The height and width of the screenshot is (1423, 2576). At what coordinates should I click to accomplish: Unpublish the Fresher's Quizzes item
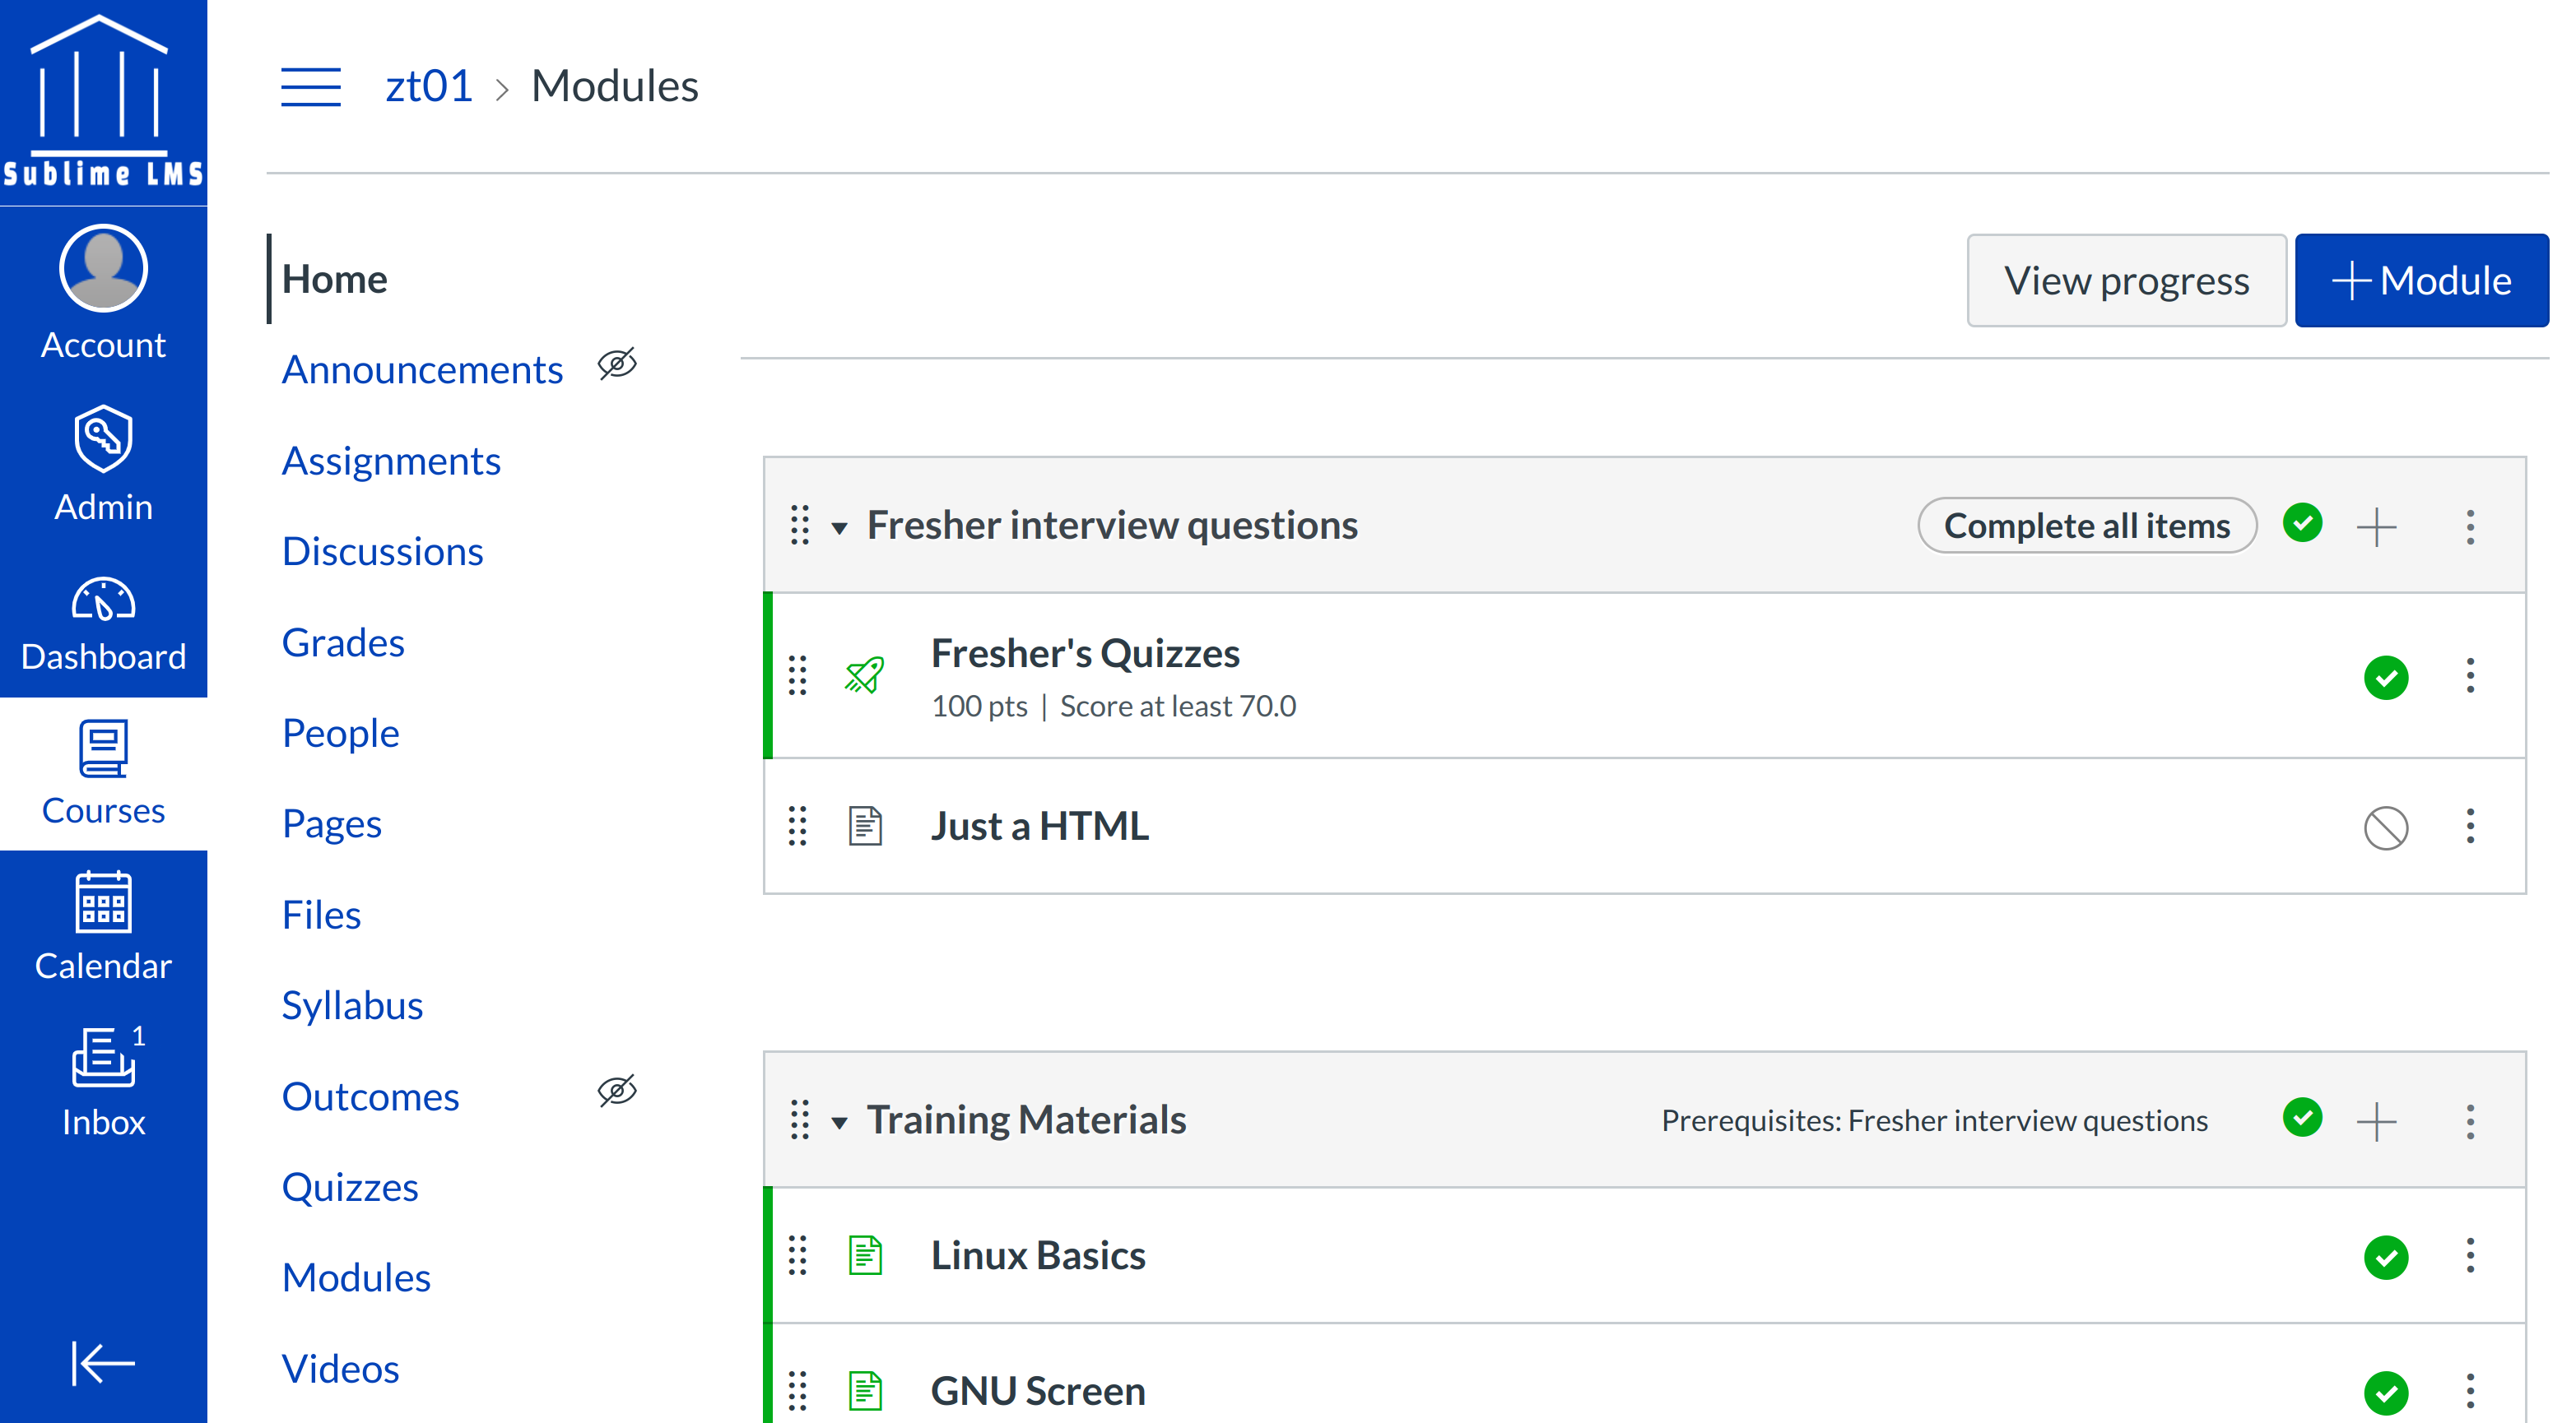(x=2385, y=678)
